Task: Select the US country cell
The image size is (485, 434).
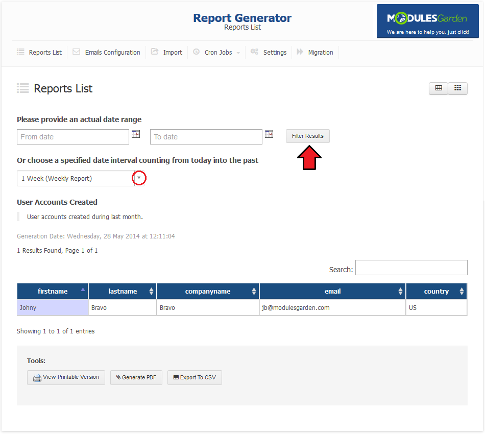Action: [436, 307]
